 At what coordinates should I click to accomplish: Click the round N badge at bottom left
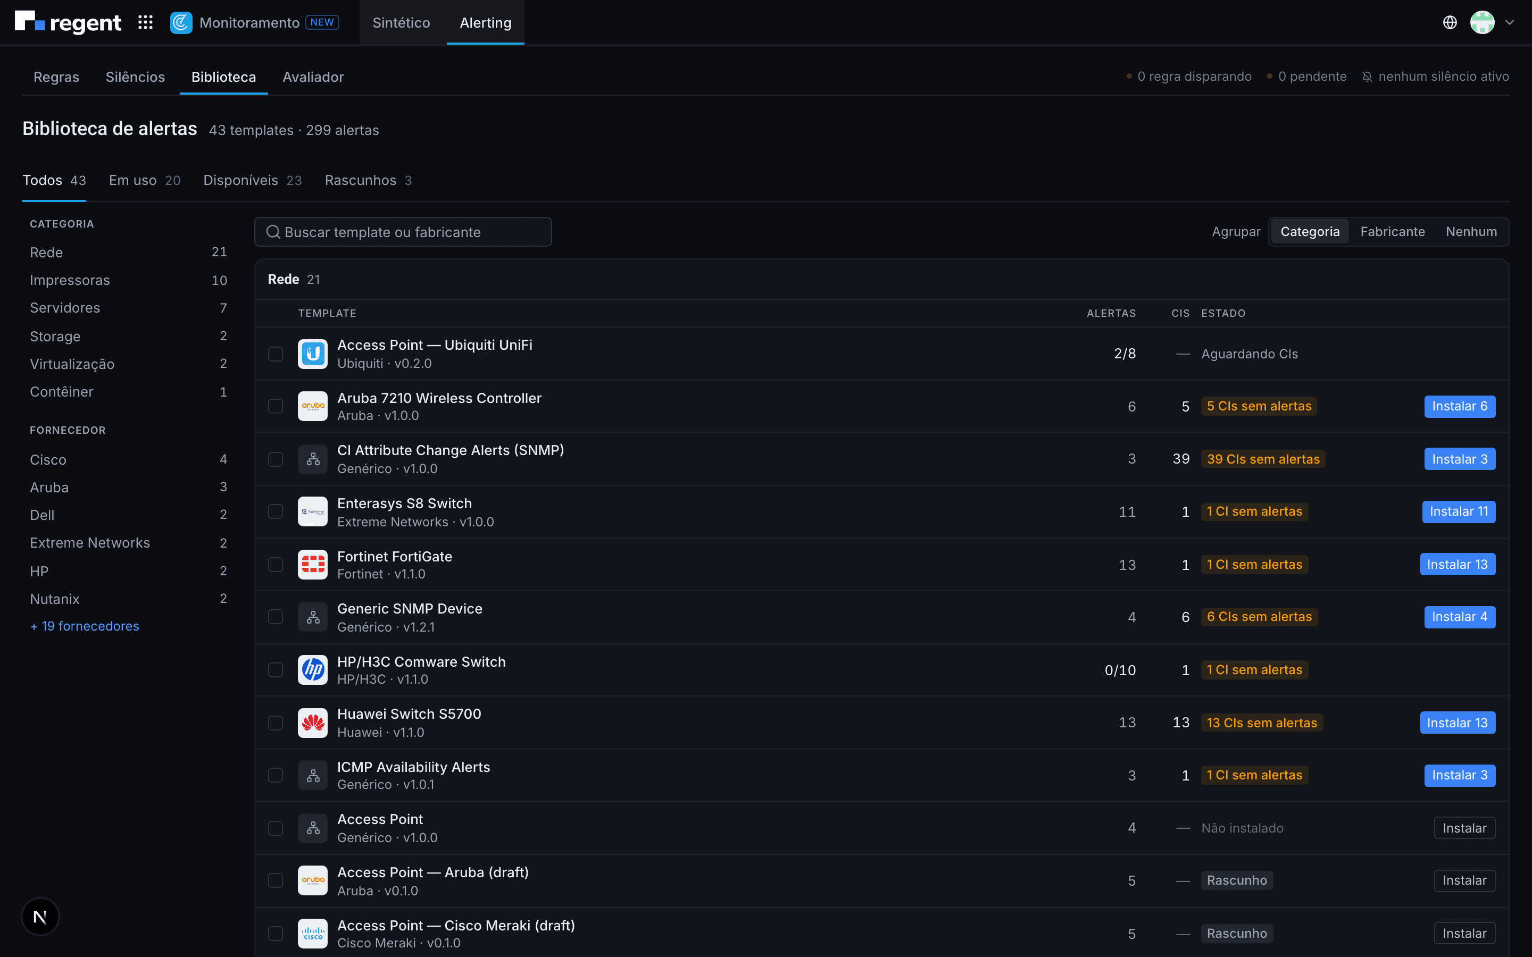[40, 917]
